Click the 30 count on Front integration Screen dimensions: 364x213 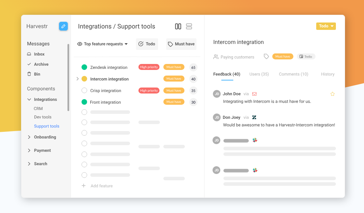(x=193, y=102)
